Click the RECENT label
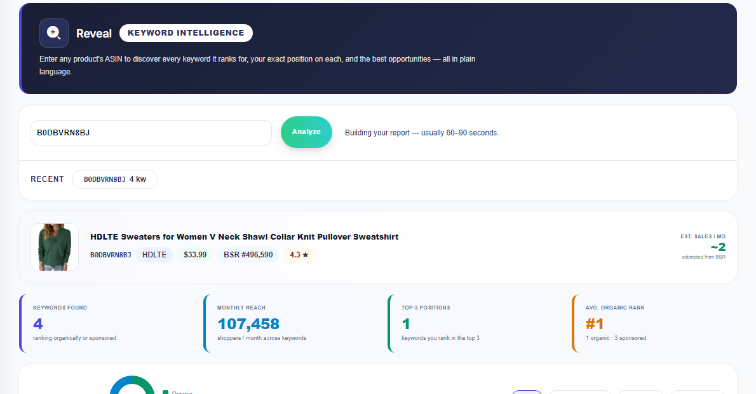The image size is (756, 394). click(x=47, y=179)
